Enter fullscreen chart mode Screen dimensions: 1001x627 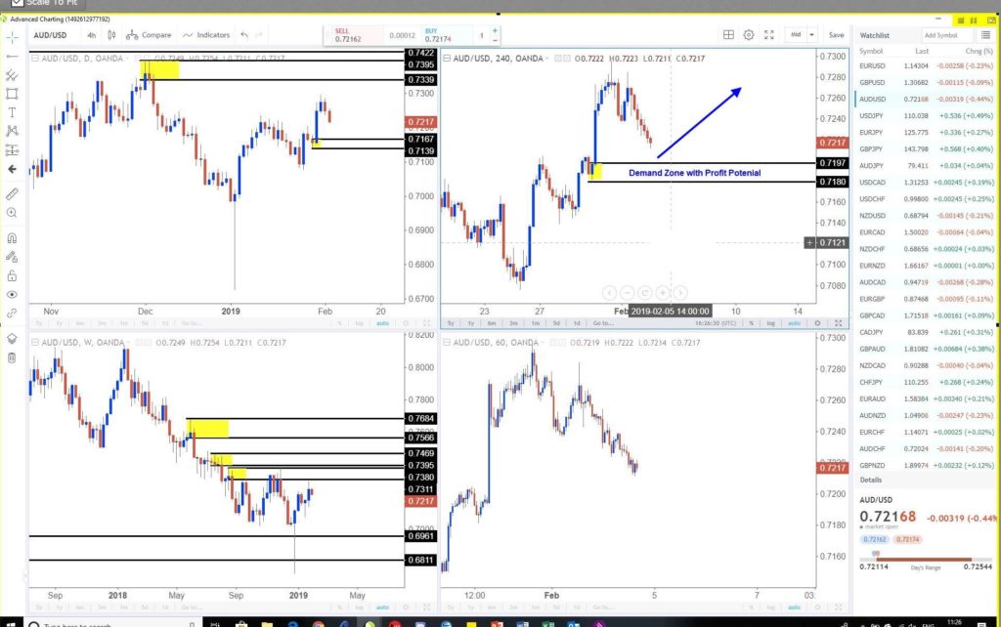pyautogui.click(x=769, y=35)
